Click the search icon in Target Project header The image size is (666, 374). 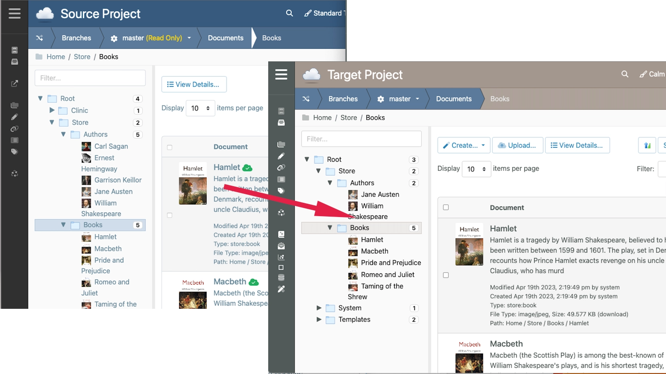625,74
